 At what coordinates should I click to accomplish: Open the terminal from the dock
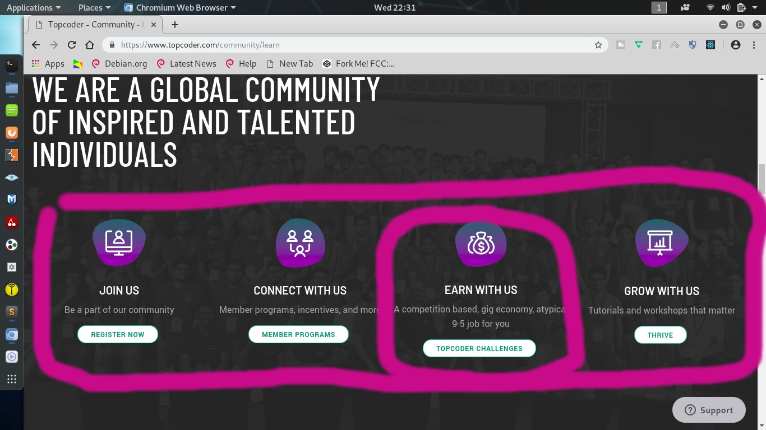coord(11,65)
